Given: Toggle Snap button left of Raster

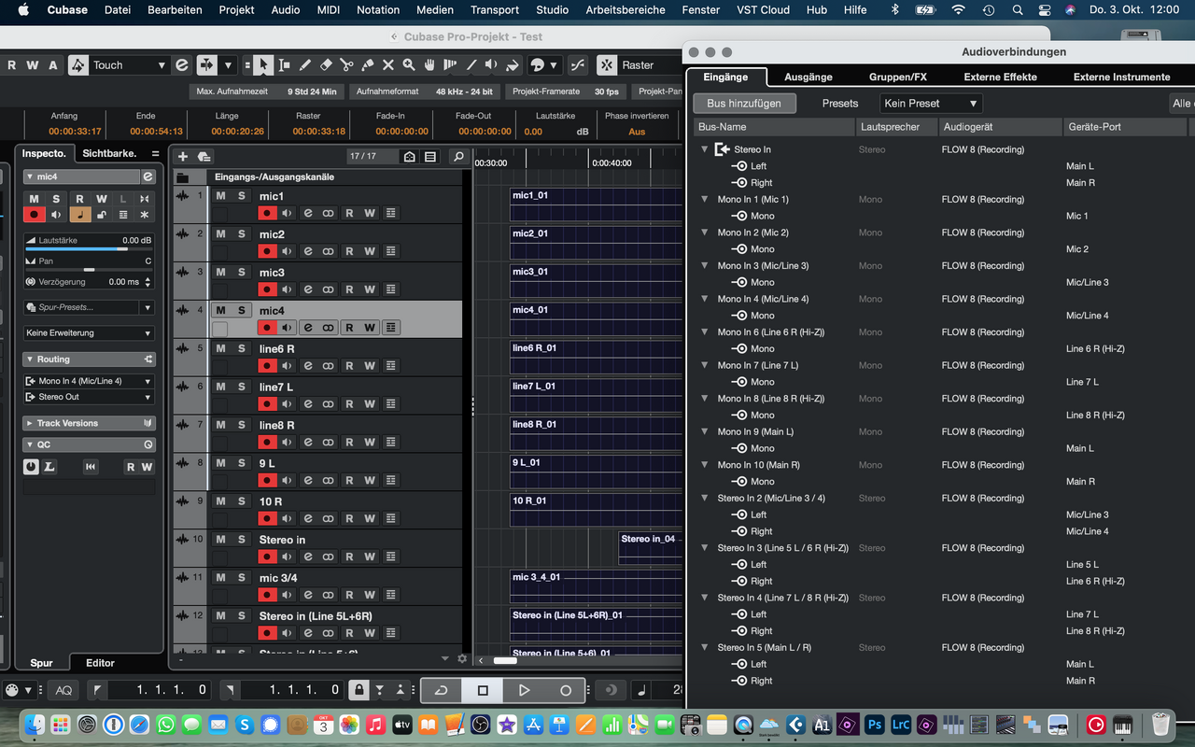Looking at the screenshot, I should tap(607, 65).
